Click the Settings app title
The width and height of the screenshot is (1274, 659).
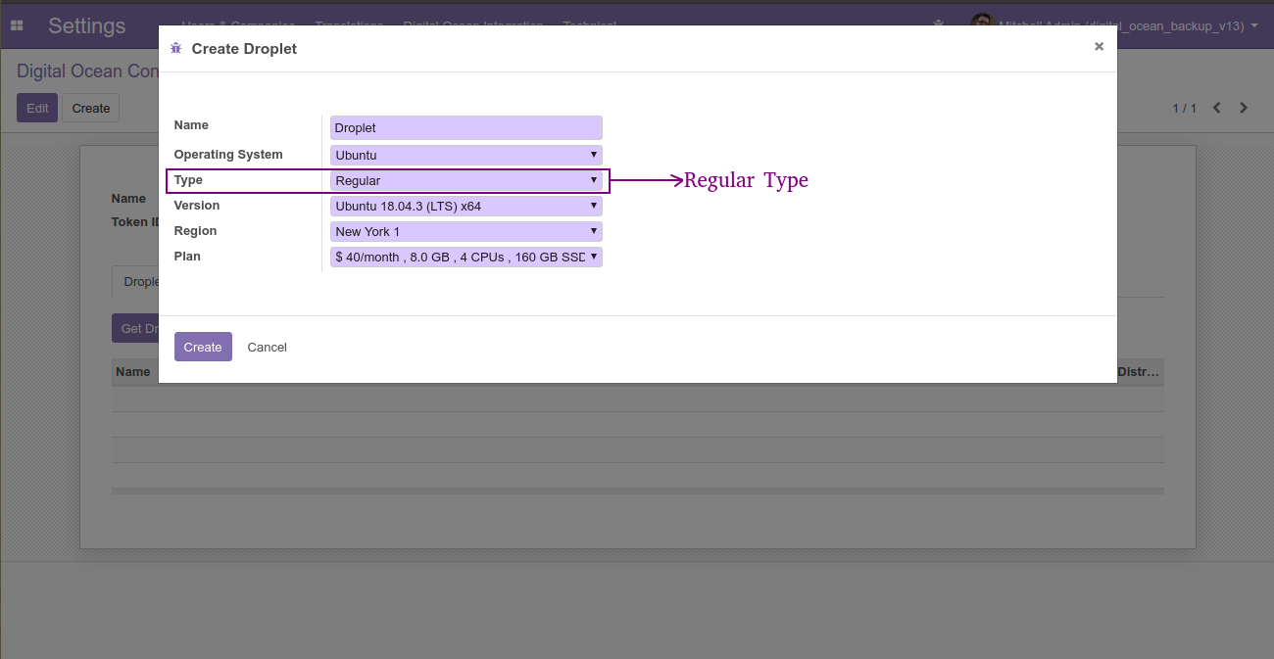87,25
